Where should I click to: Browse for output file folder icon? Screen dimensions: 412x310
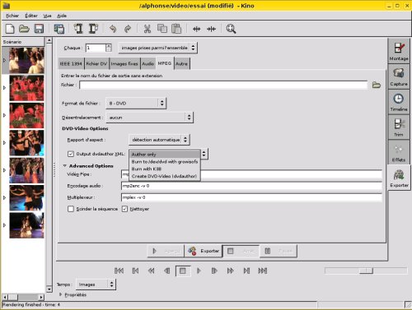(x=377, y=85)
